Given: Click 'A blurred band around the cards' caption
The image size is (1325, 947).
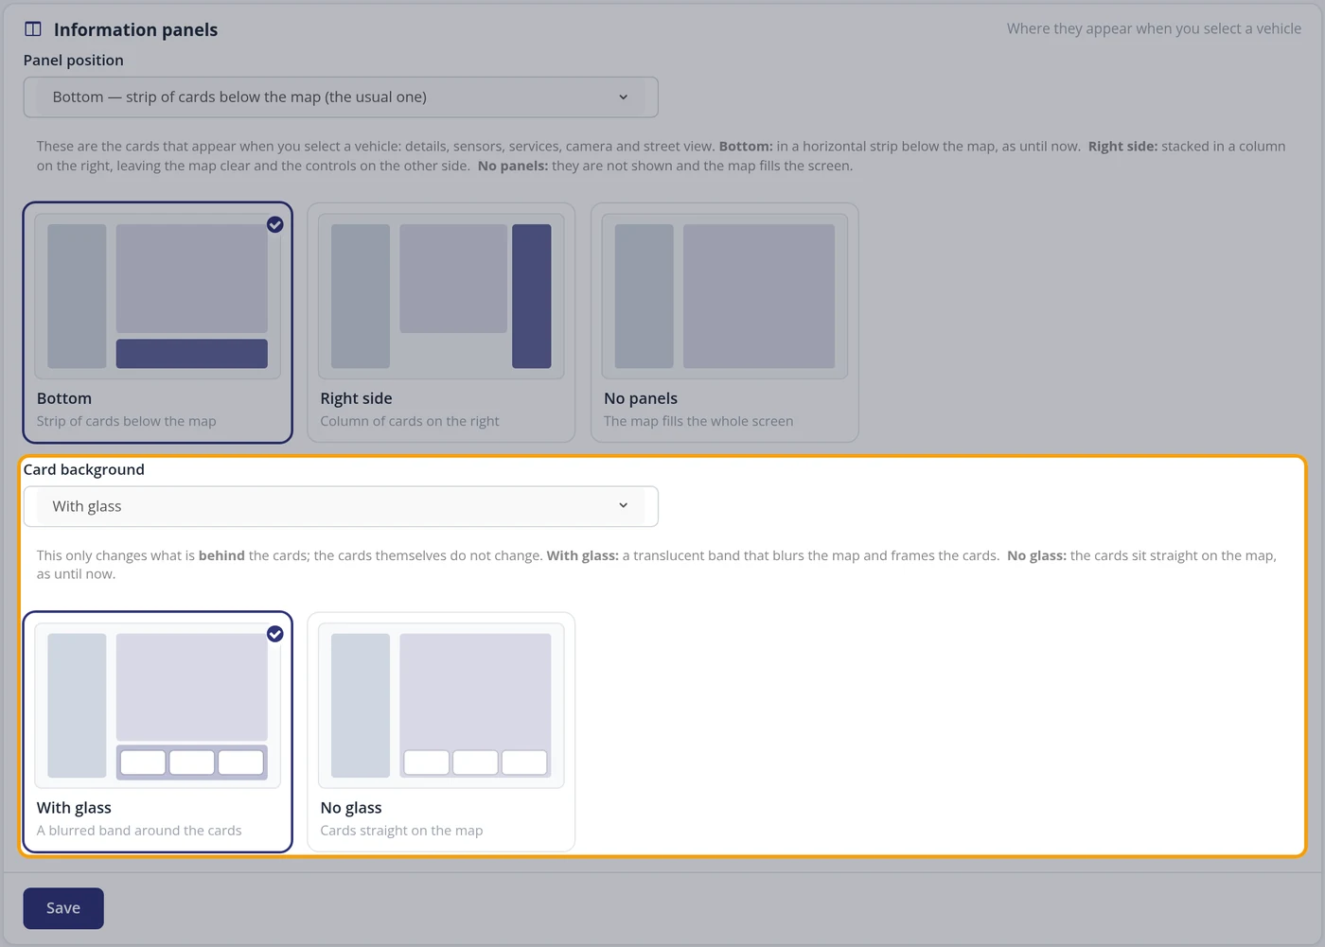Looking at the screenshot, I should pyautogui.click(x=139, y=831).
